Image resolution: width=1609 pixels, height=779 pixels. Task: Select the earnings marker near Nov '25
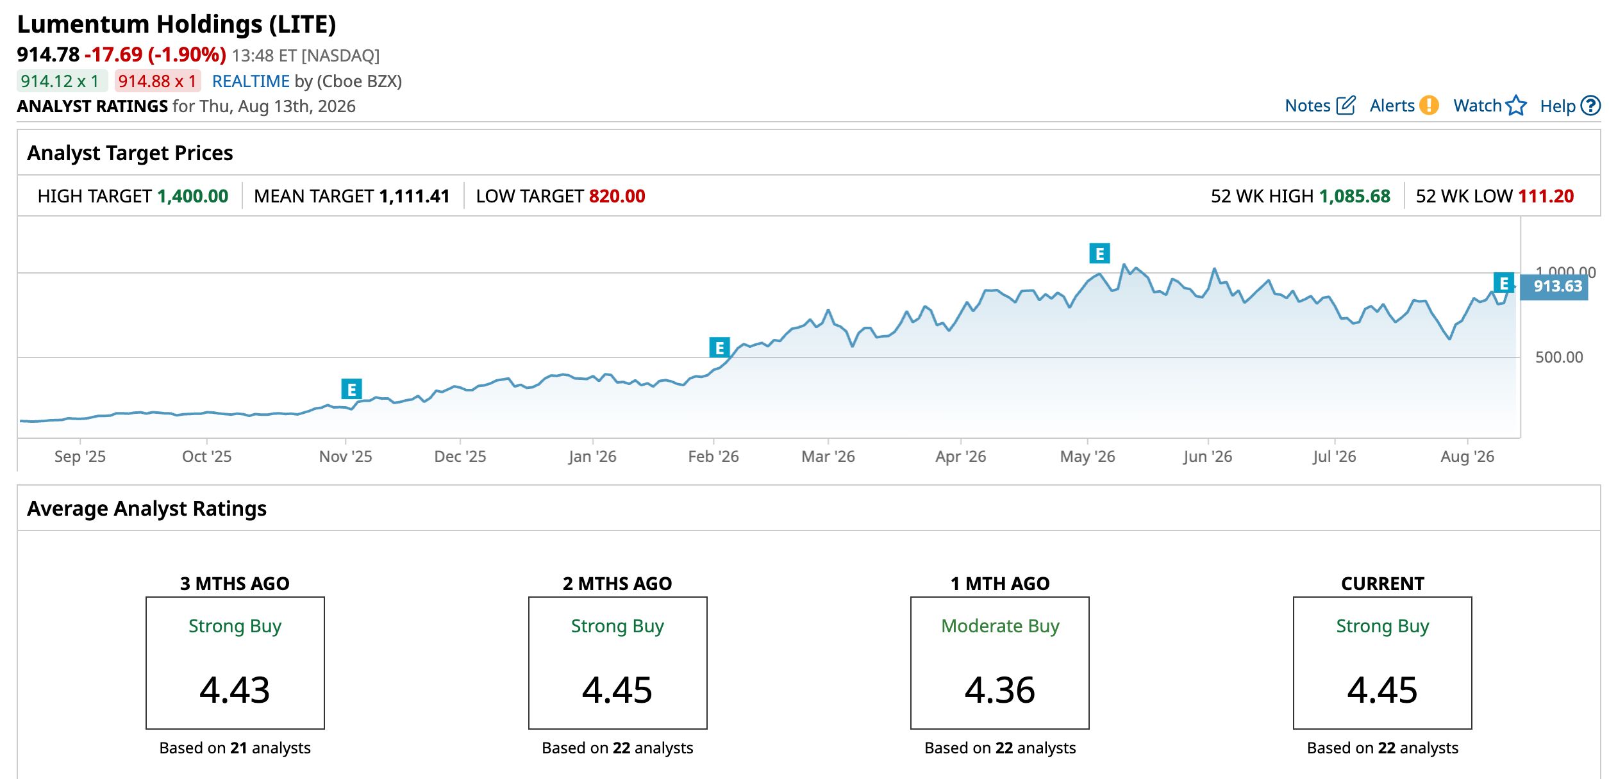point(351,389)
